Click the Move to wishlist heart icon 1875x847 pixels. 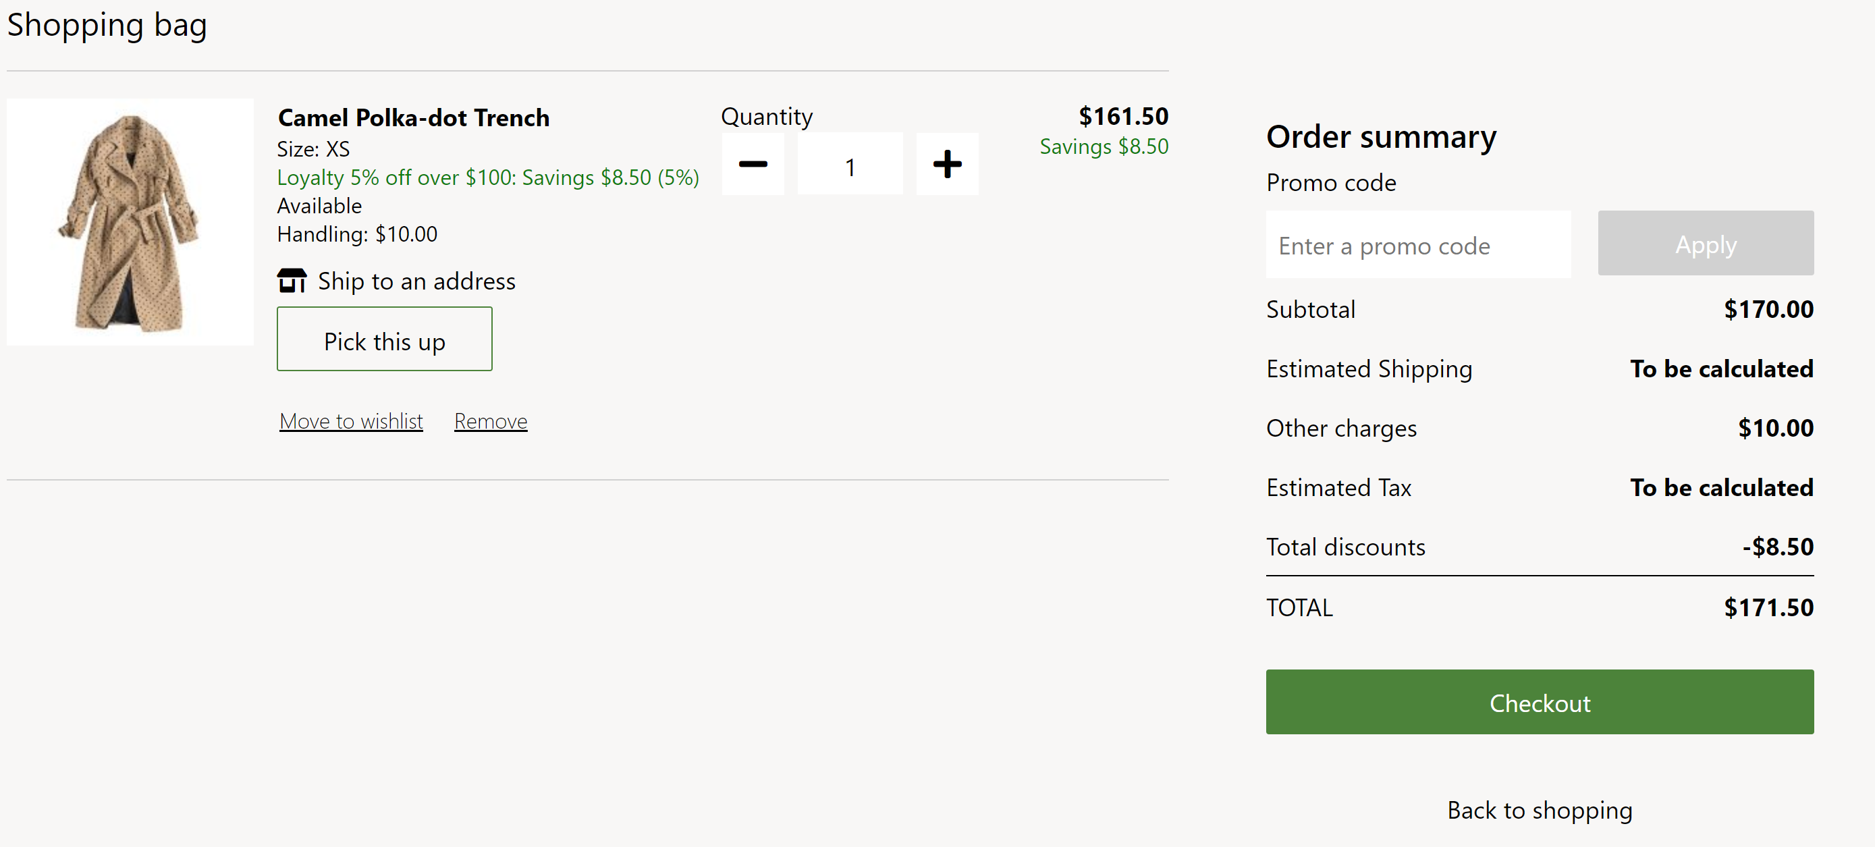[350, 420]
